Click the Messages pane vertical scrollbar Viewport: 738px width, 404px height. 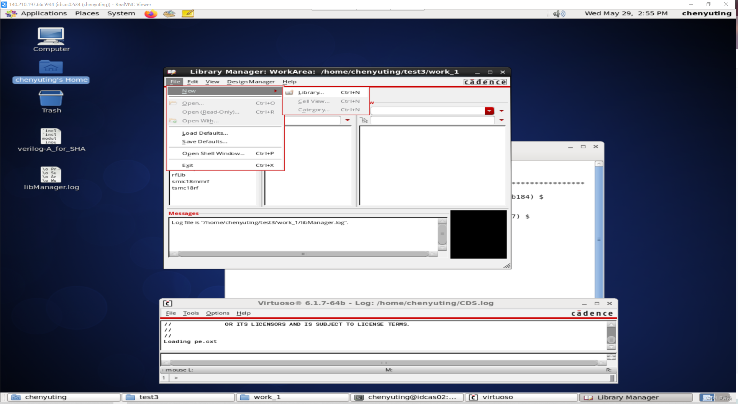442,234
